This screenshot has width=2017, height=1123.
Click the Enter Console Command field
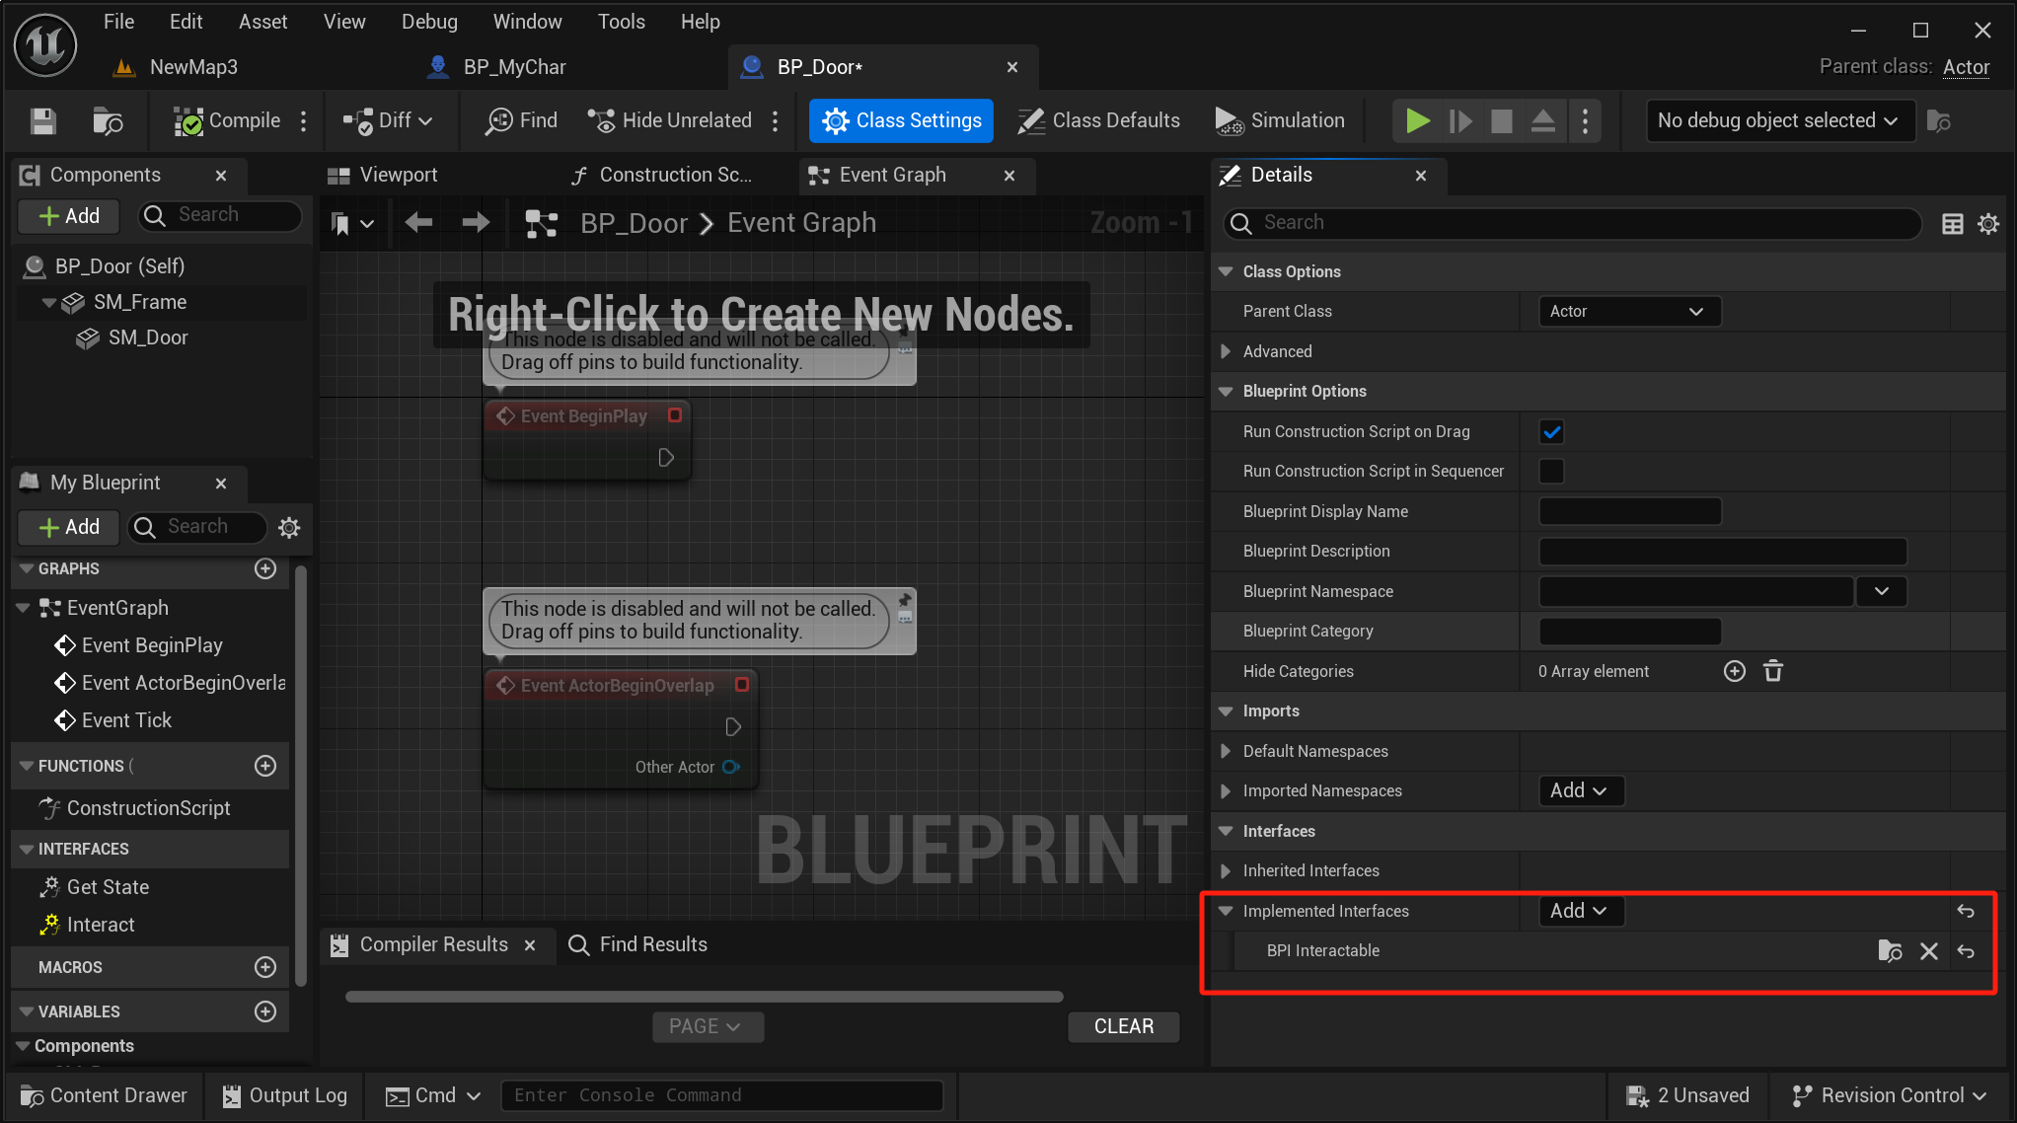[x=722, y=1095]
